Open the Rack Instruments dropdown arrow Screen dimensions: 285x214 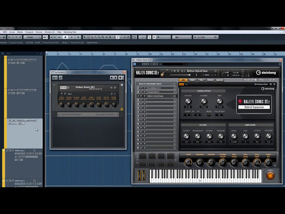click(117, 115)
